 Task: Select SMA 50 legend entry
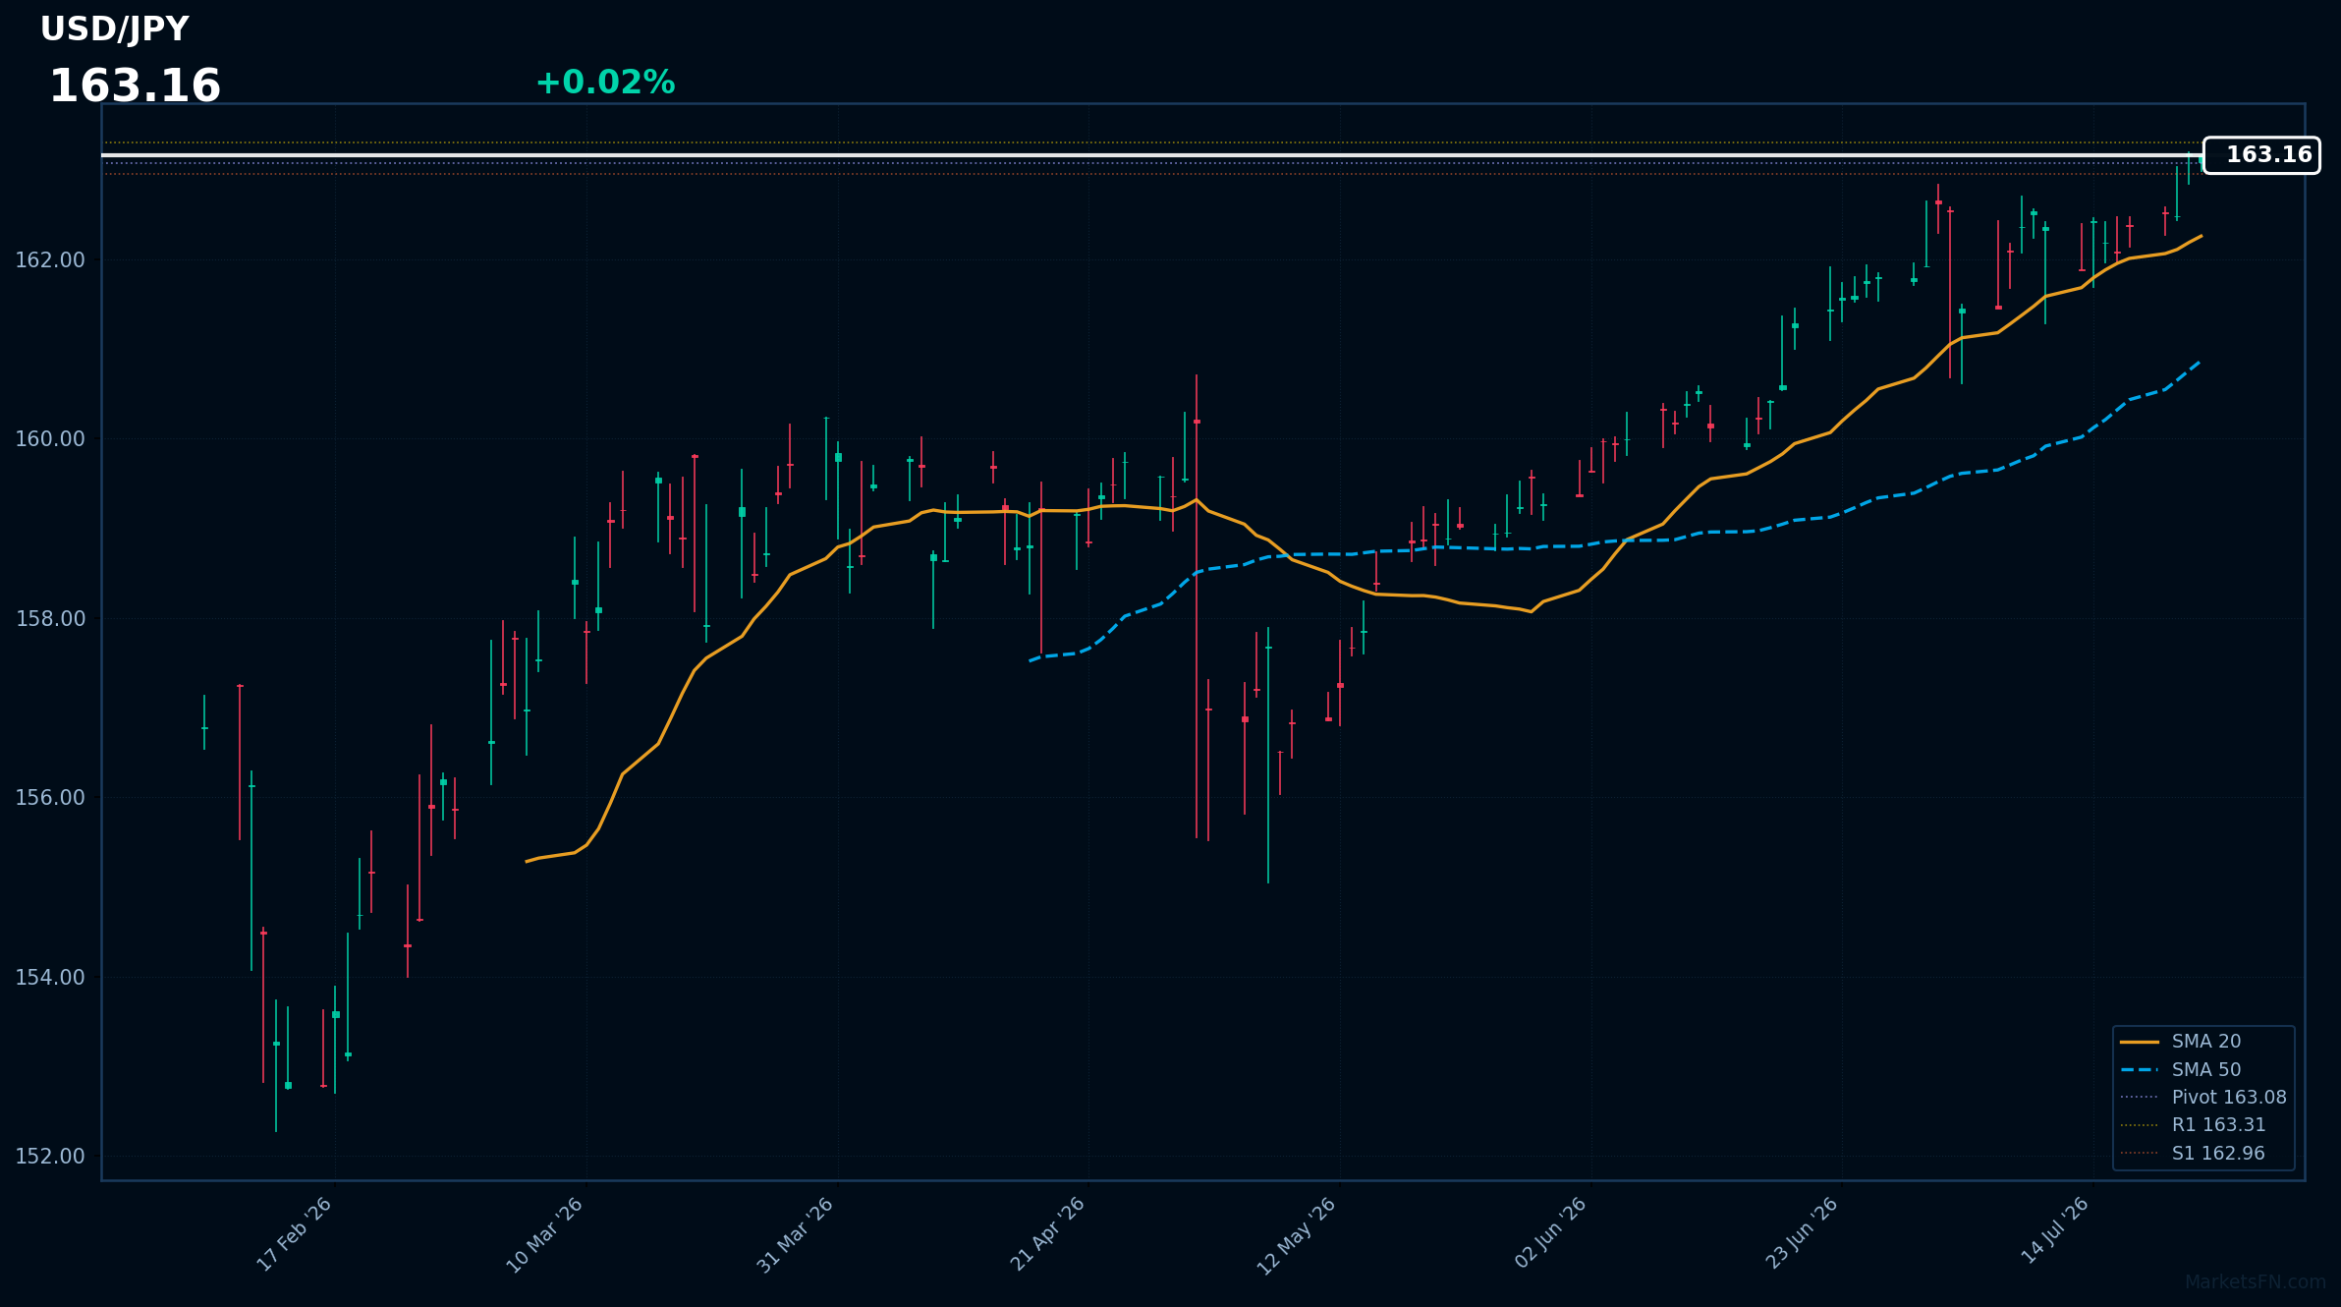pyautogui.click(x=2180, y=1070)
